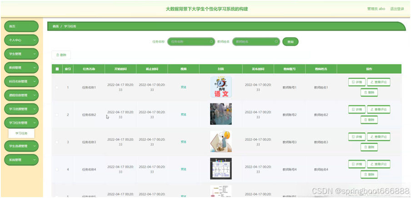Click 首页 in the breadcrumb
The image size is (411, 198).
point(55,26)
